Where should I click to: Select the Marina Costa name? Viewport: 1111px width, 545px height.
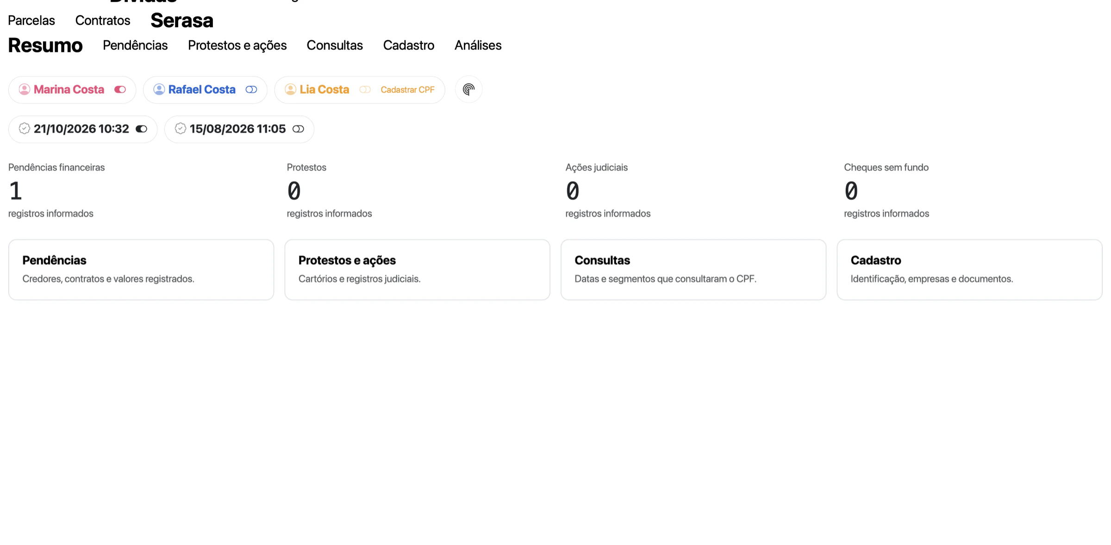[69, 89]
